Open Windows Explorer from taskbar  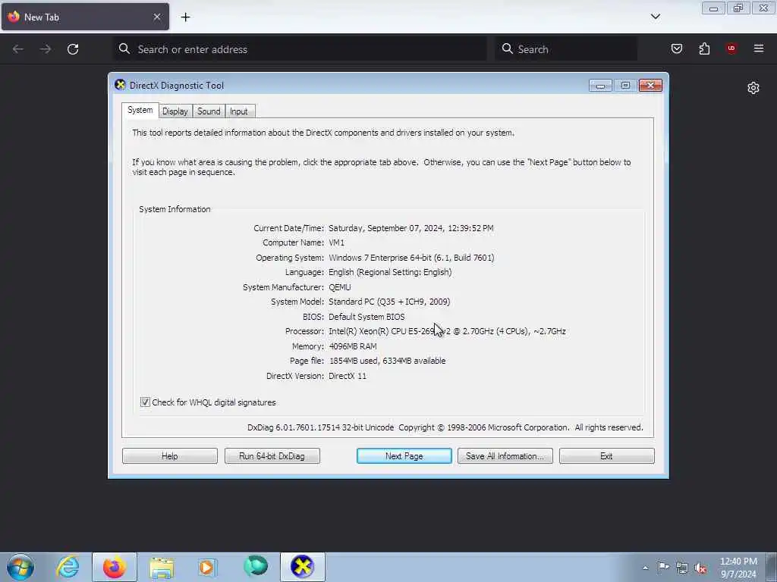coord(162,567)
